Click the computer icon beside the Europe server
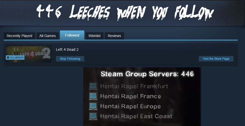The image size is (245, 126). 93,106
